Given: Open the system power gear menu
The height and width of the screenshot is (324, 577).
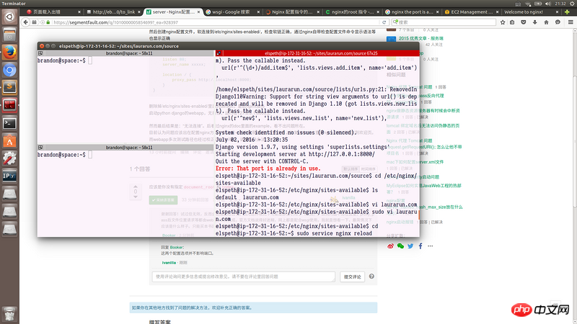Looking at the screenshot, I should [572, 4].
